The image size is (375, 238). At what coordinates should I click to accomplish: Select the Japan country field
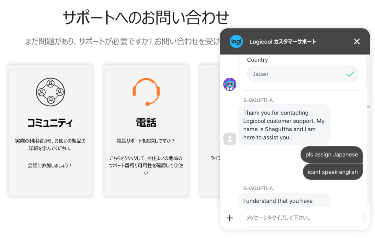(x=302, y=74)
